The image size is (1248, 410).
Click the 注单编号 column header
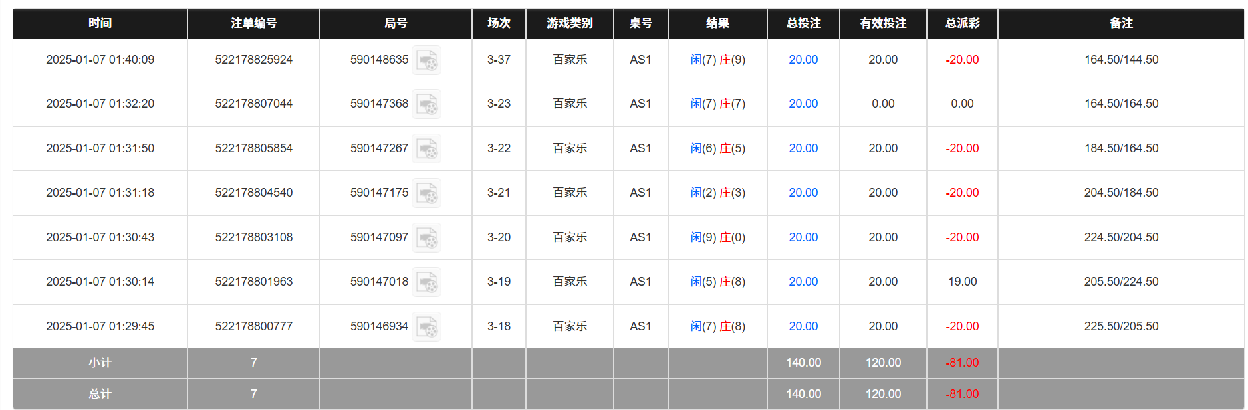253,23
